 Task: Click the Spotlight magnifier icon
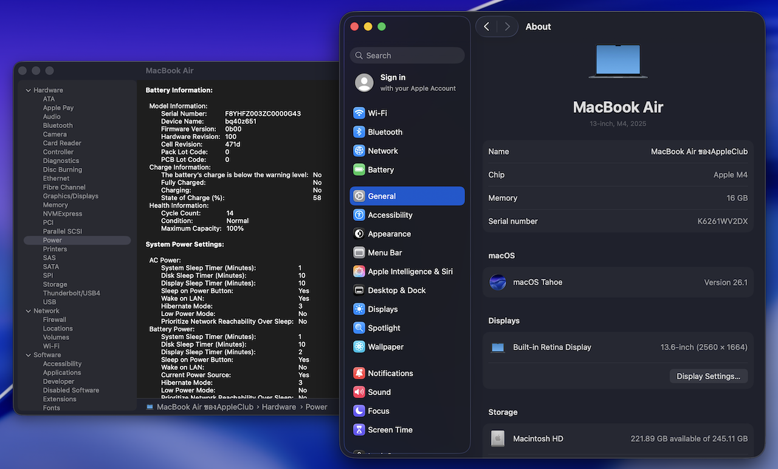click(x=359, y=328)
